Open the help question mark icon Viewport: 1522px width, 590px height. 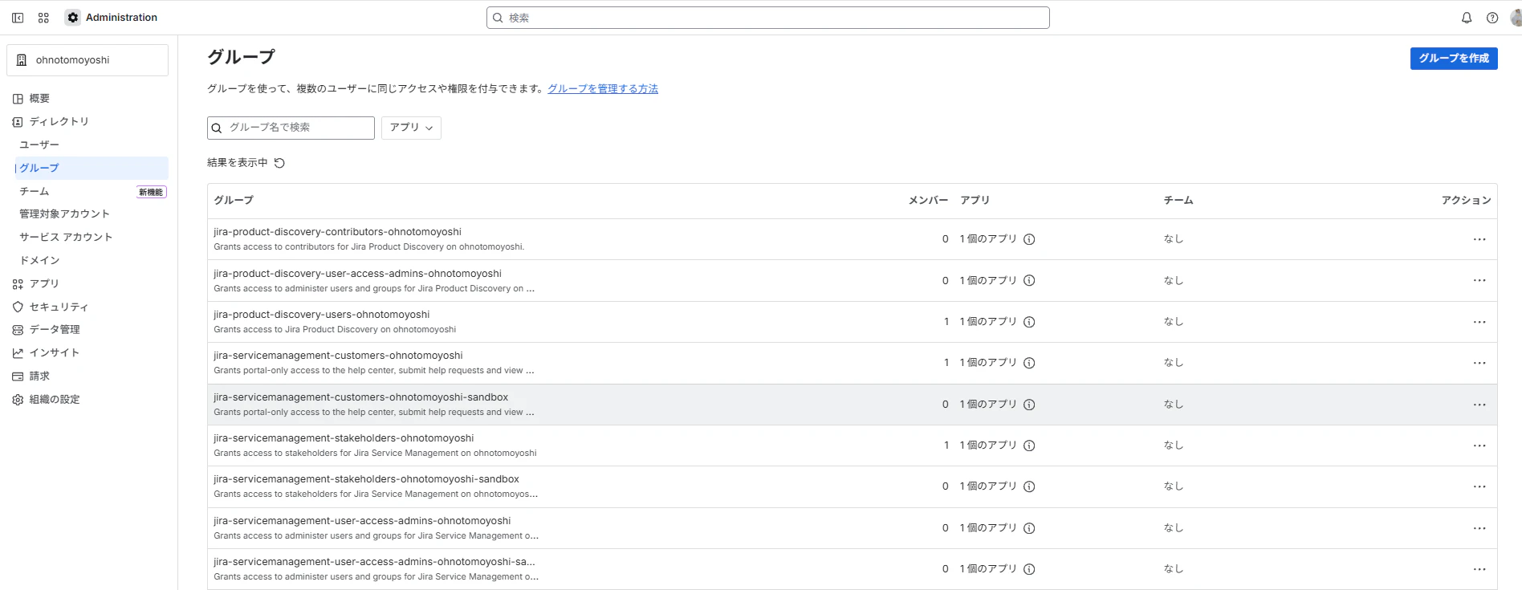pyautogui.click(x=1492, y=18)
